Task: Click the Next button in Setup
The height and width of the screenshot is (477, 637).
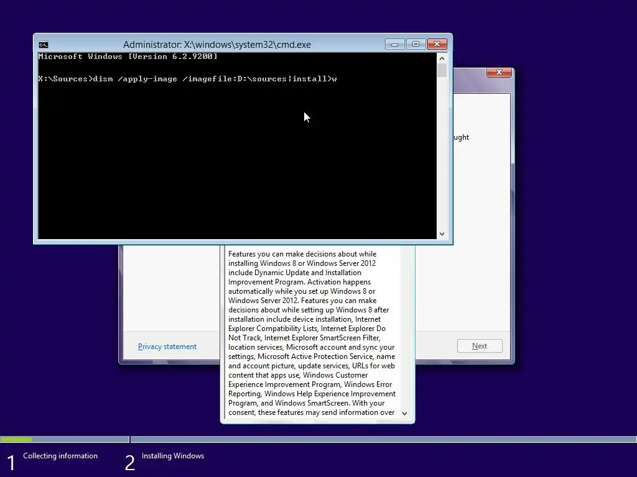Action: pos(480,346)
